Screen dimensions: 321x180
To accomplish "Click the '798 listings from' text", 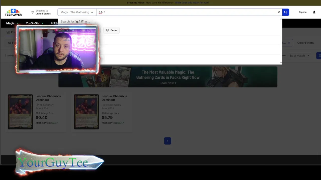I will (45, 113).
